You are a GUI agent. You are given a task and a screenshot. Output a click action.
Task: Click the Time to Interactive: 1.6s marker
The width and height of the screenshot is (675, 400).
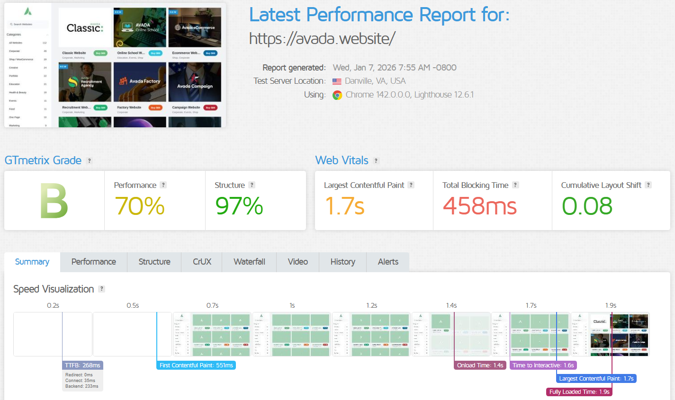(543, 365)
